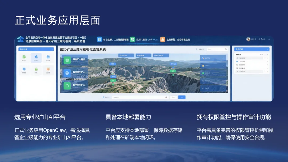Expand chevron of blue-icon row in right list
The height and width of the screenshot is (162, 288).
[x=267, y=62]
